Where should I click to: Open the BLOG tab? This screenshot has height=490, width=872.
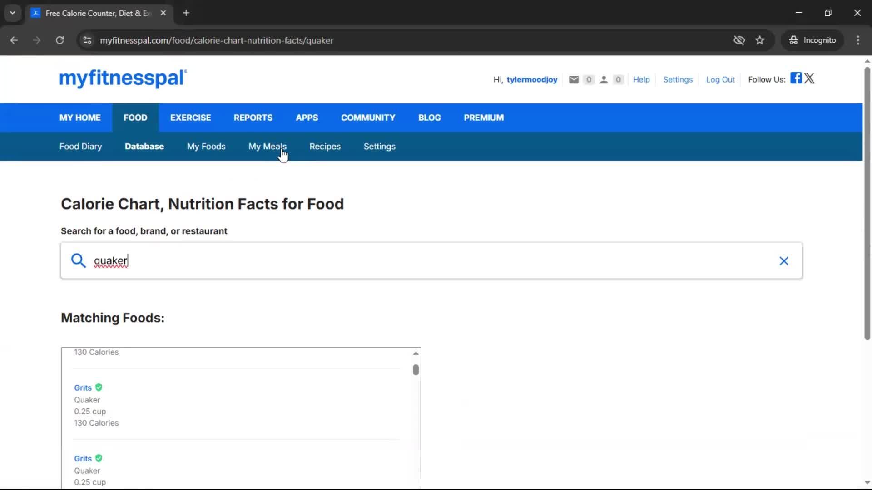coord(429,118)
